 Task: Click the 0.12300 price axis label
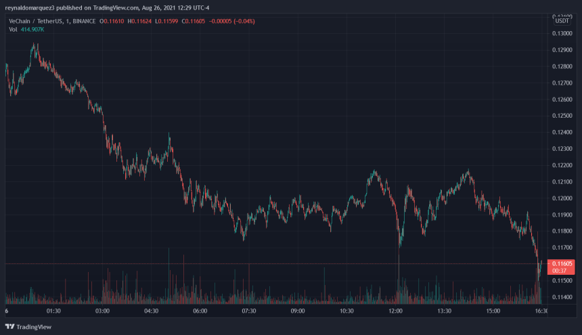point(562,149)
